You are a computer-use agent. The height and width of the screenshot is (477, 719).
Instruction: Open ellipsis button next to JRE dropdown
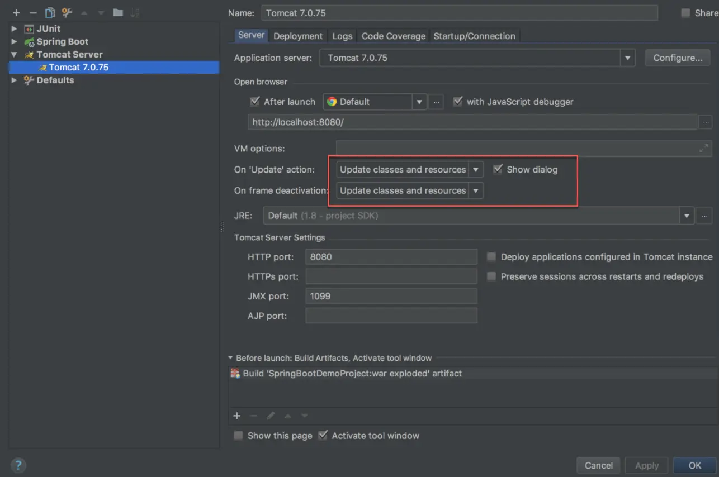[x=706, y=216]
